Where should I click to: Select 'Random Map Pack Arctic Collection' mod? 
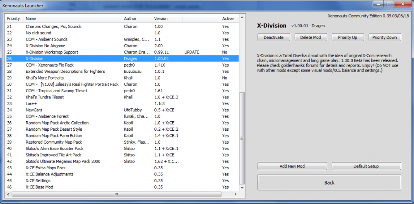coord(122,123)
